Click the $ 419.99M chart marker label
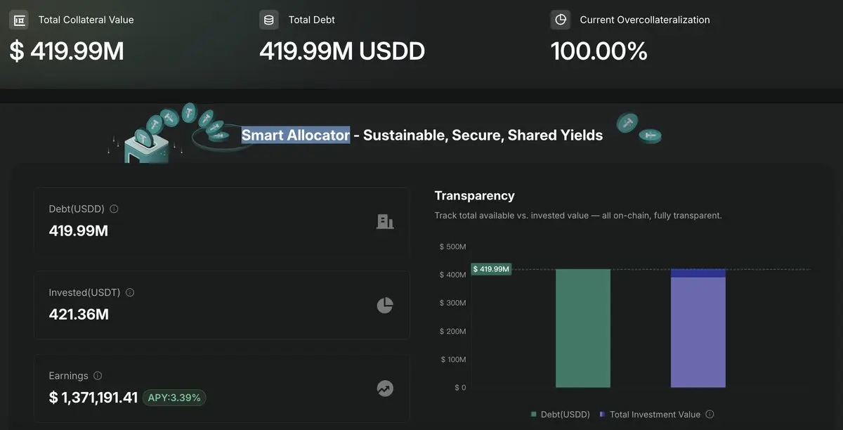 click(x=491, y=269)
